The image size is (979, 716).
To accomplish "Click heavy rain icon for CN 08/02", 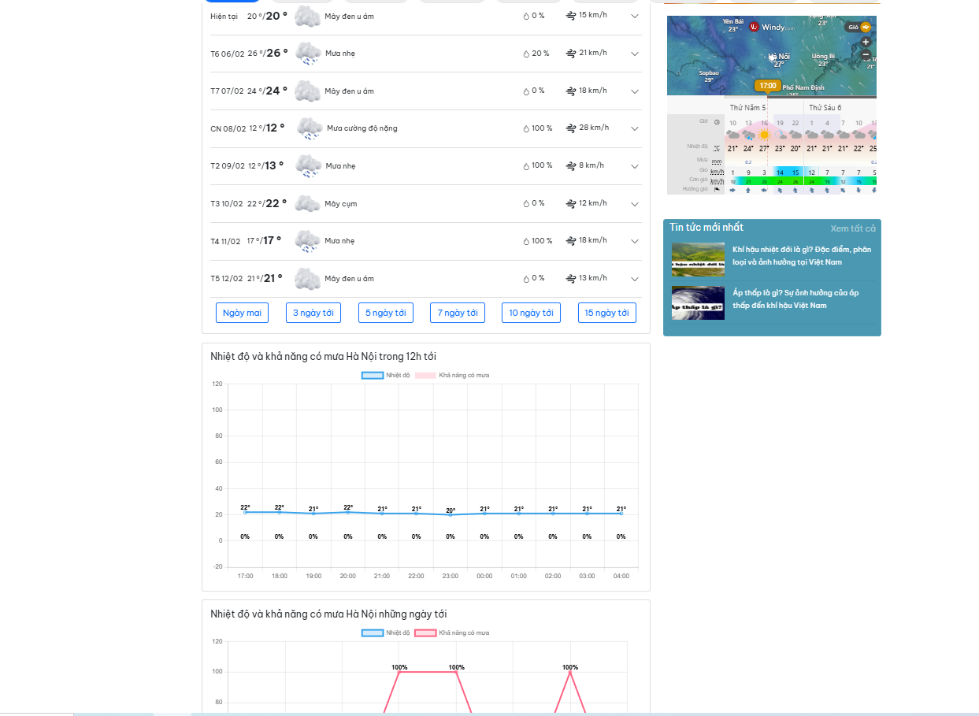I will click(309, 128).
